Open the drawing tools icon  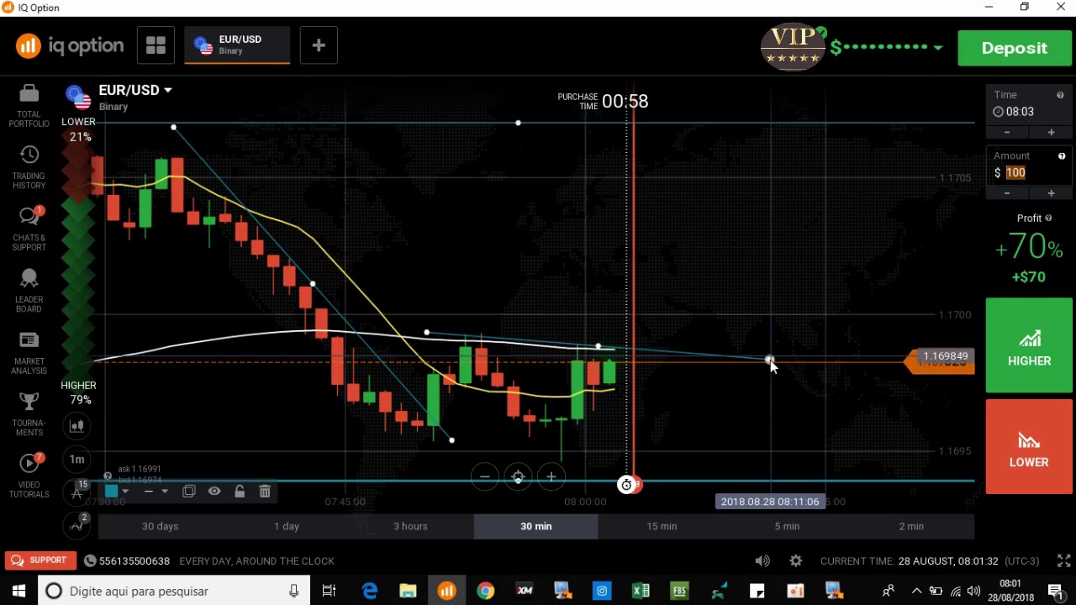tap(76, 492)
